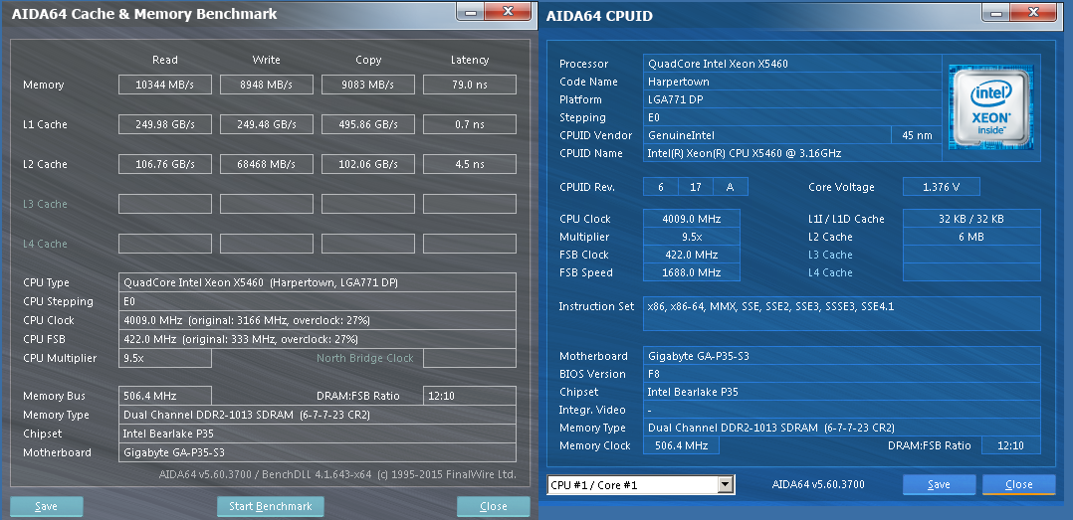Image resolution: width=1073 pixels, height=520 pixels.
Task: Save the CPUID report
Action: tap(939, 484)
